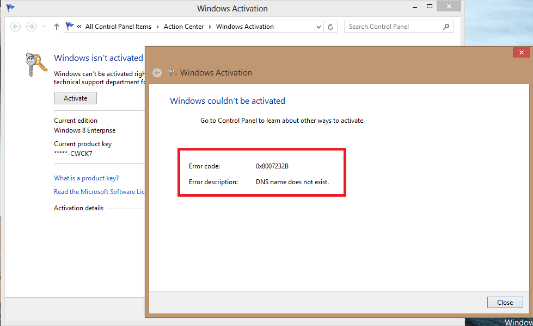533x326 pixels.
Task: Select 'Windows Activation' breadcrumb in address bar
Action: (x=245, y=27)
